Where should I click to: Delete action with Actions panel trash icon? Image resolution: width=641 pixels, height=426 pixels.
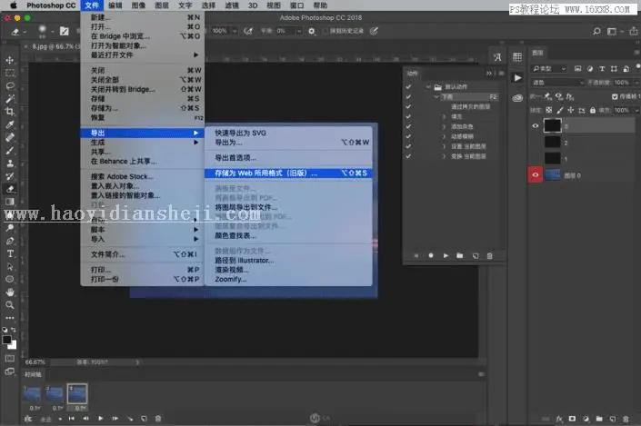[490, 255]
